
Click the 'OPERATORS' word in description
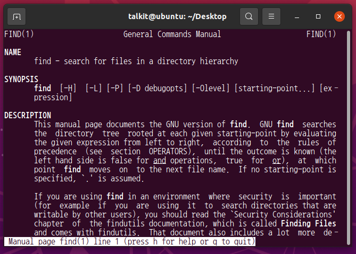pyautogui.click(x=168, y=152)
